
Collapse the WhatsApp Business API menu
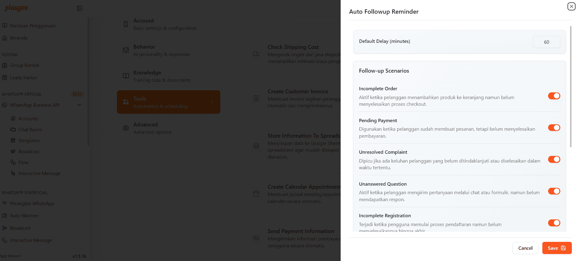[x=79, y=105]
